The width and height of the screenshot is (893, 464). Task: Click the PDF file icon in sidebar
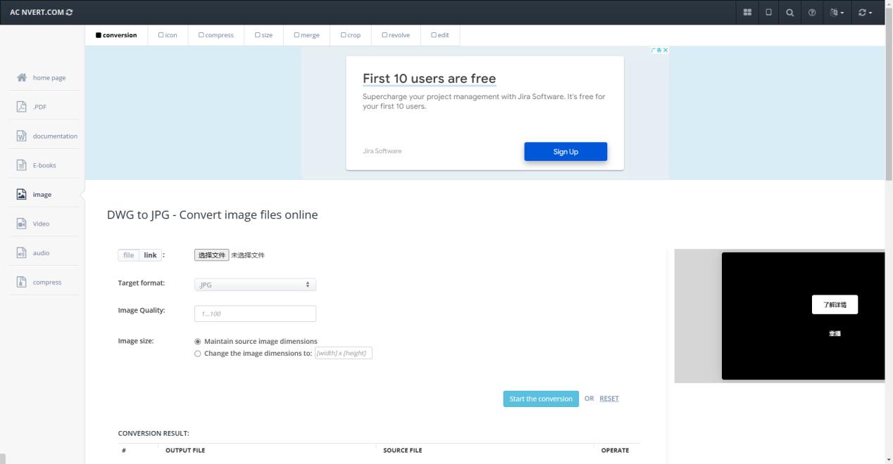coord(22,107)
